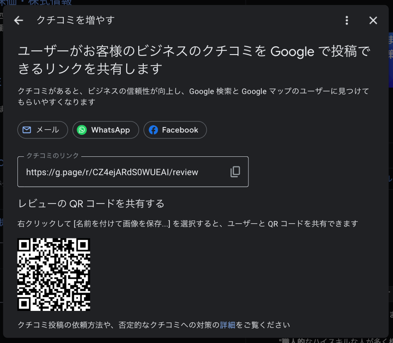This screenshot has width=393, height=343.
Task: Close the review sharing dialog with X
Action: pyautogui.click(x=373, y=20)
